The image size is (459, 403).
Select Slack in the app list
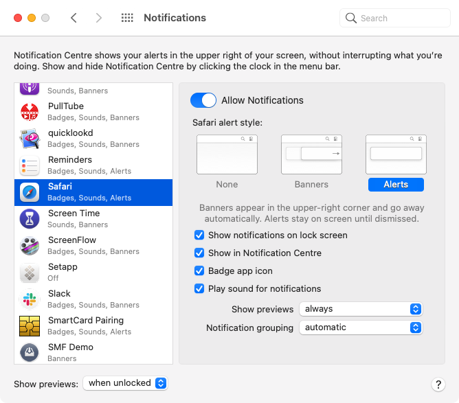pyautogui.click(x=93, y=299)
